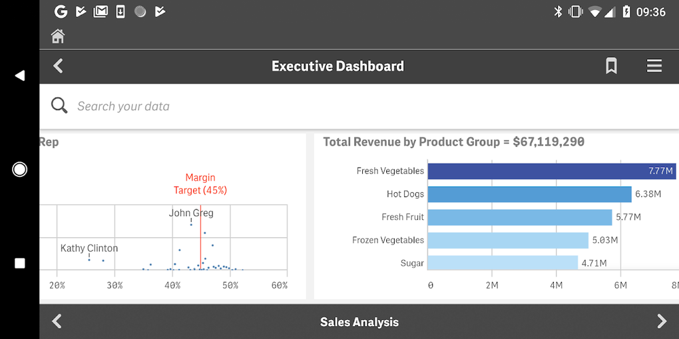Go to the previous sheet arrow
The width and height of the screenshot is (679, 339).
pos(57,322)
